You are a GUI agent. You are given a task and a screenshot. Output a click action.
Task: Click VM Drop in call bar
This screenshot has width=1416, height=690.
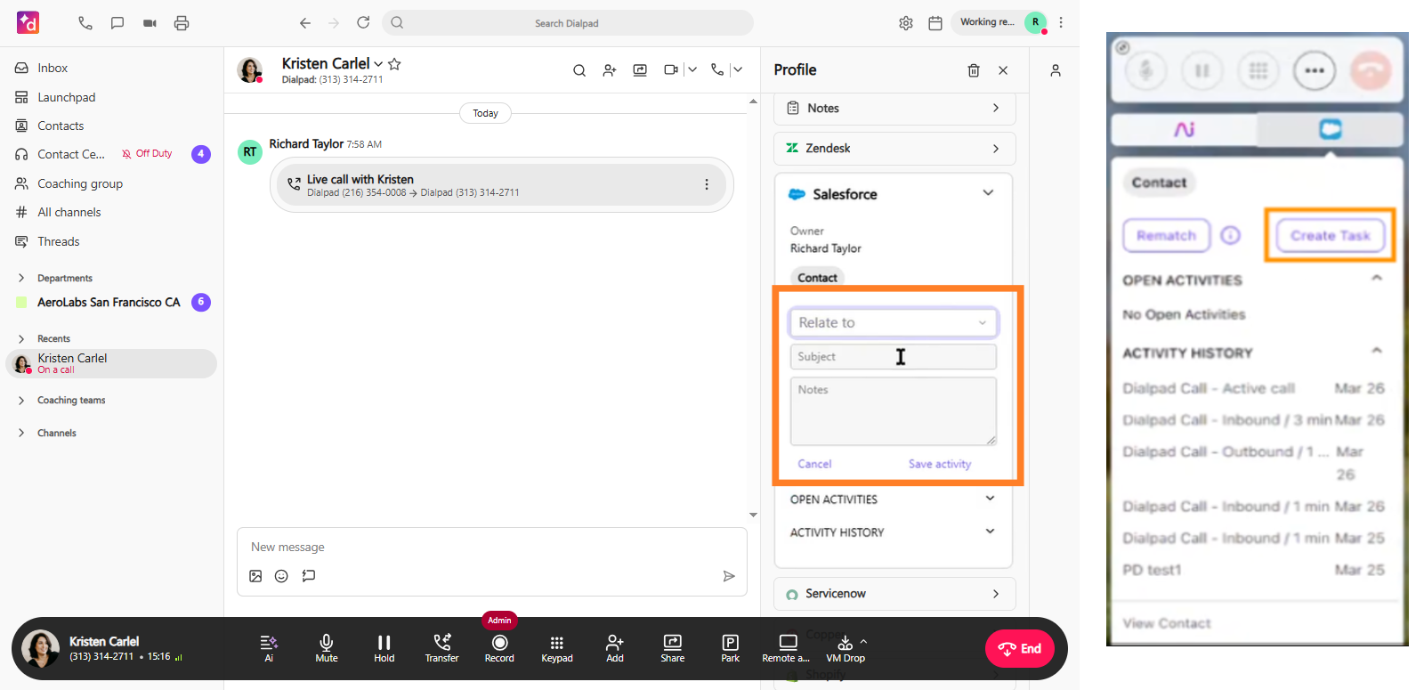(x=846, y=648)
